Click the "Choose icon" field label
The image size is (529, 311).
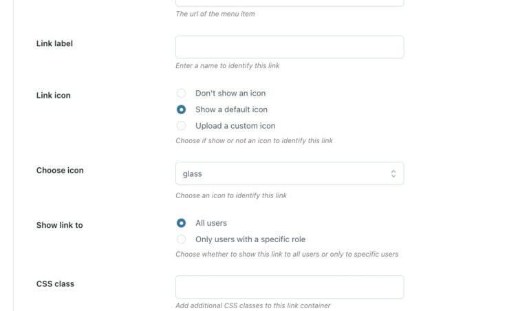[x=60, y=170]
